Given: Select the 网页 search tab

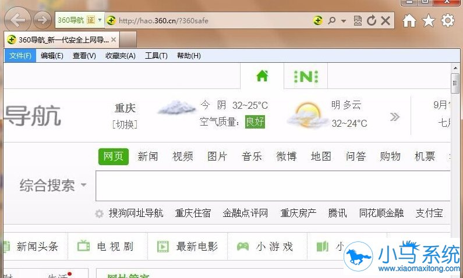Looking at the screenshot, I should pos(114,156).
